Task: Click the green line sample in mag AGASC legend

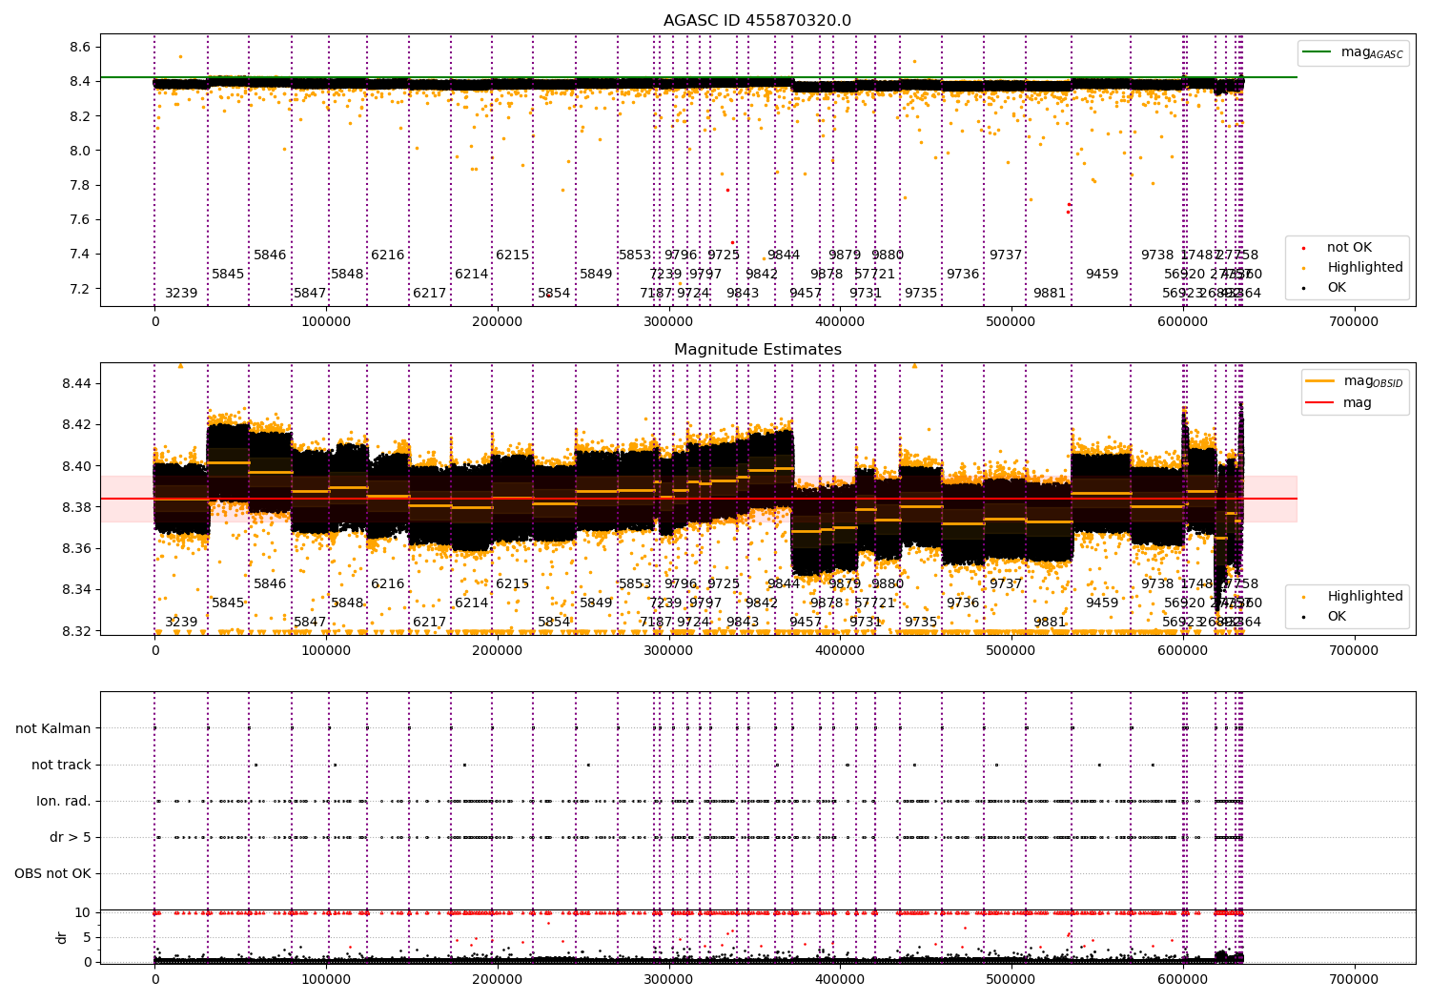Action: (x=1317, y=51)
